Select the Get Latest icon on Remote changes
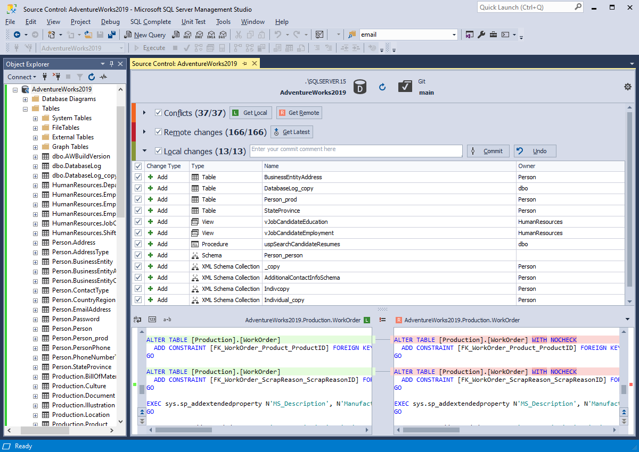The width and height of the screenshot is (639, 452). [276, 131]
